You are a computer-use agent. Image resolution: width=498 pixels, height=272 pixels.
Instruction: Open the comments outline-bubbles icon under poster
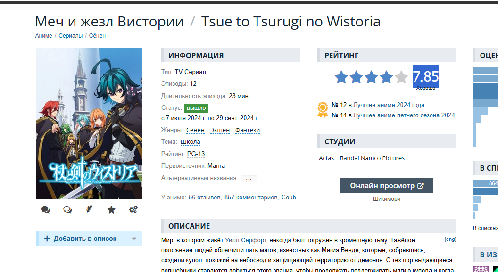(x=67, y=210)
